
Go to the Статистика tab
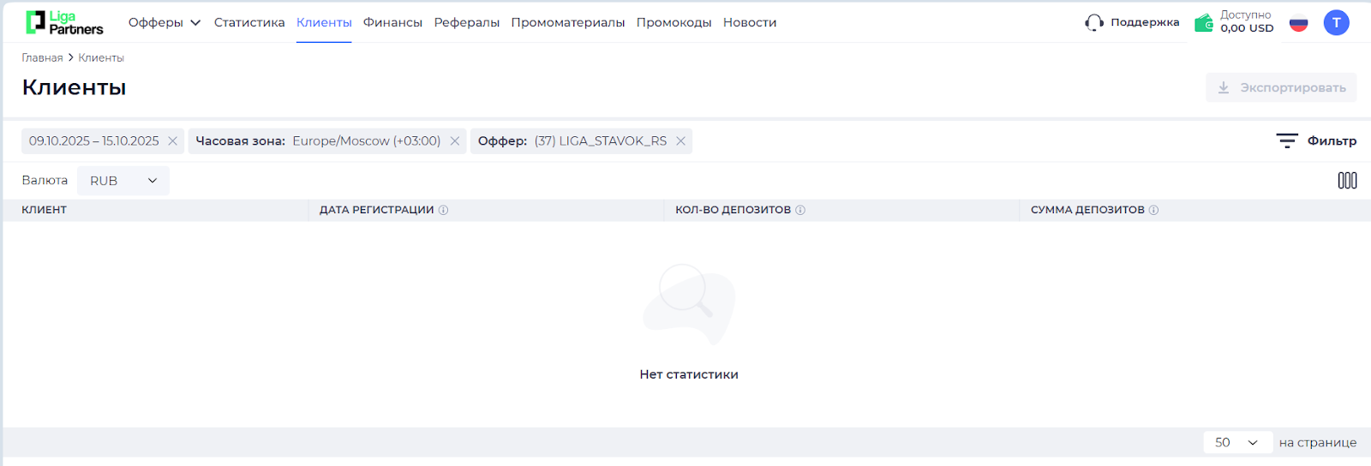click(x=249, y=22)
